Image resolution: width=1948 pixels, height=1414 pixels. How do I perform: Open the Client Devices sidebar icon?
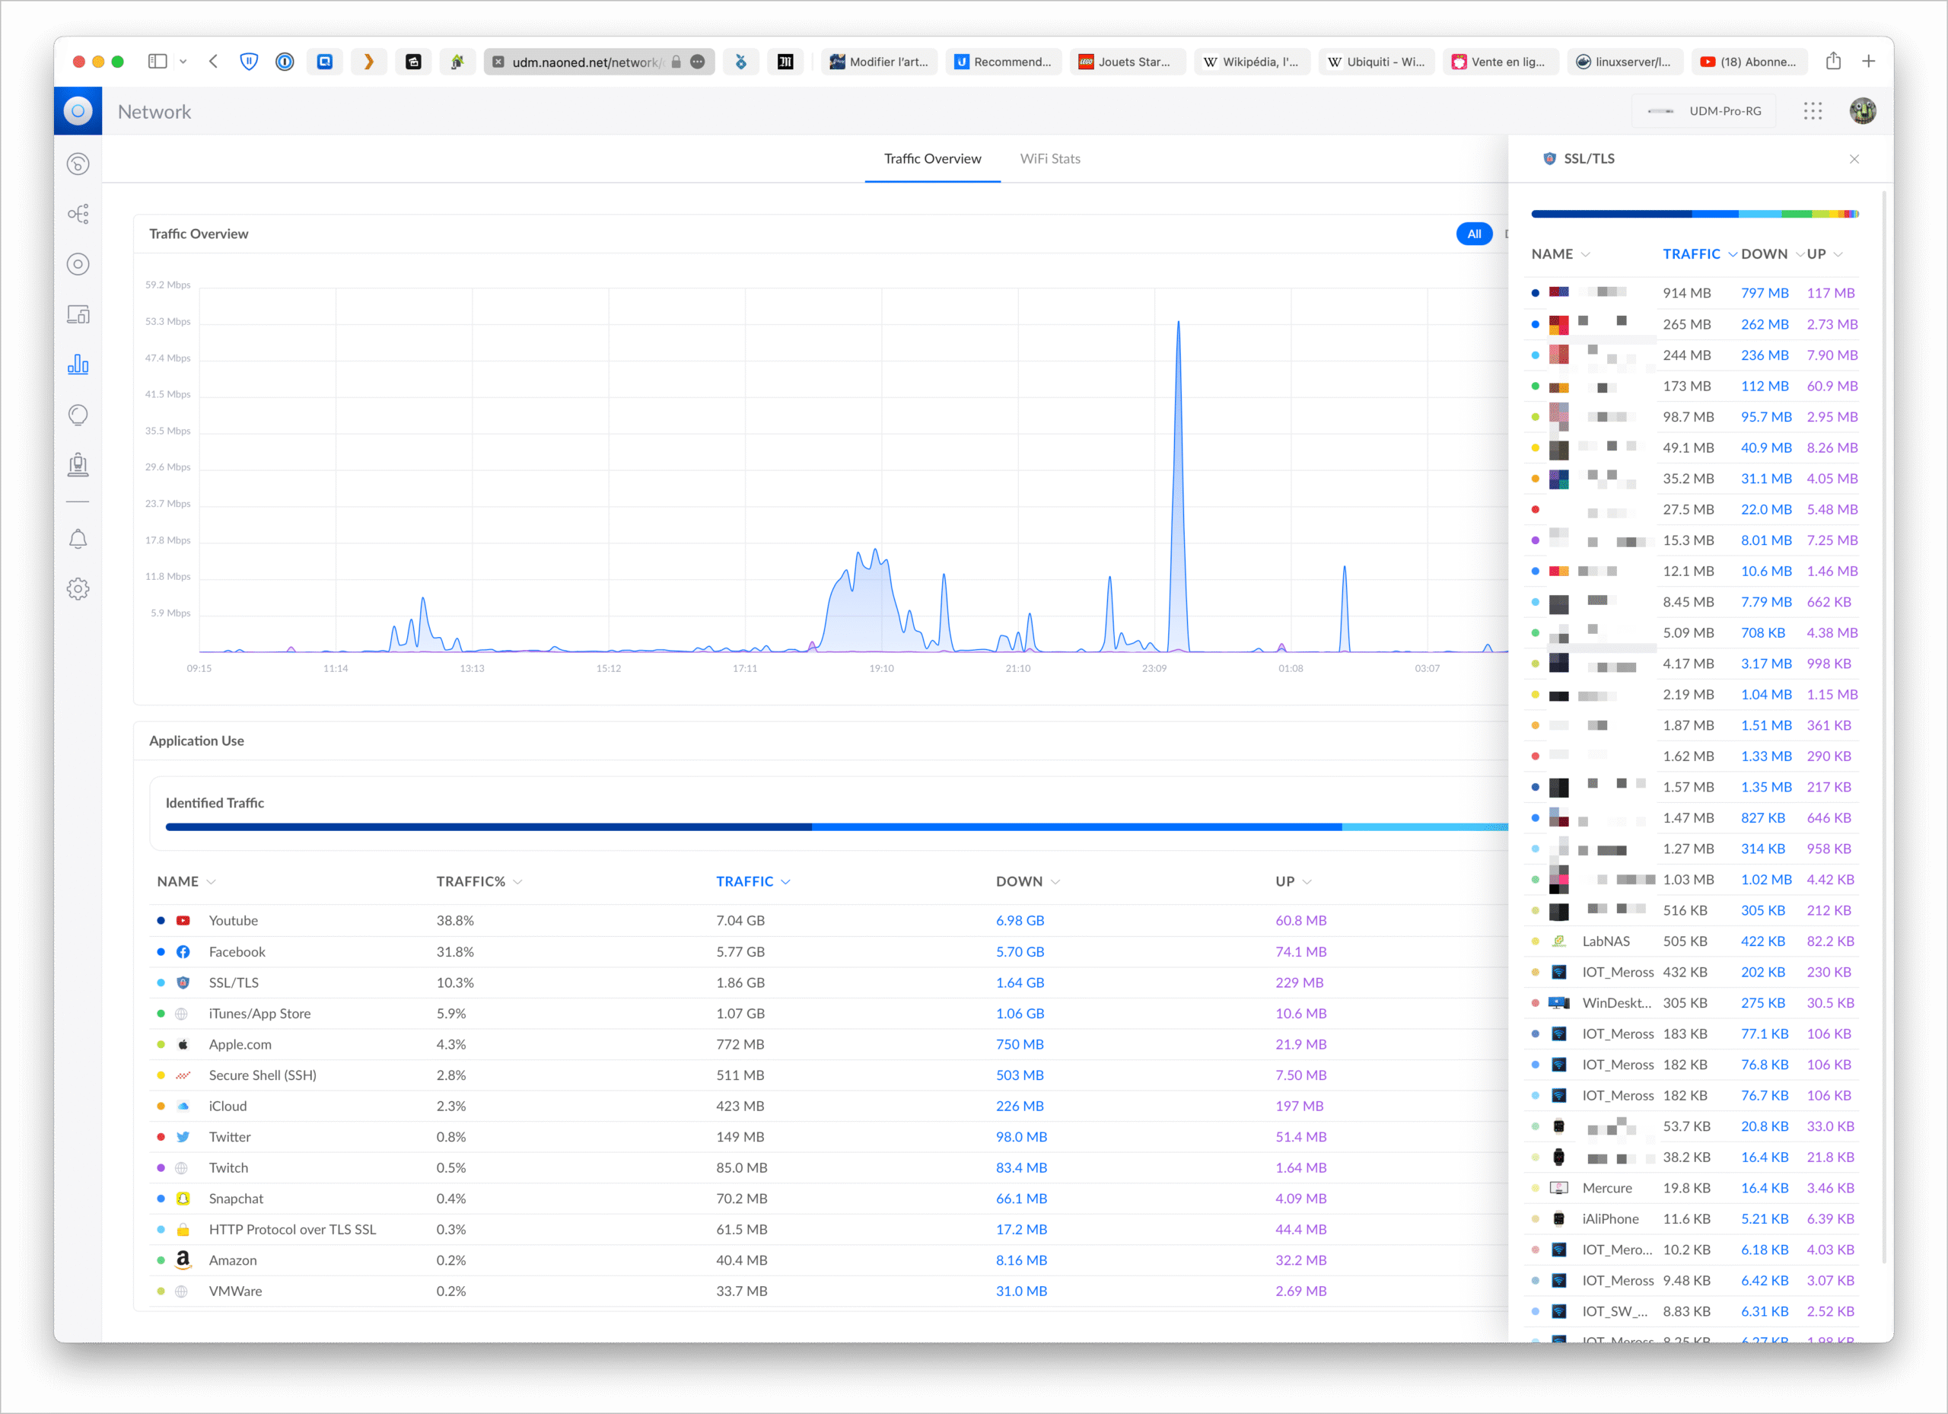pyautogui.click(x=78, y=314)
